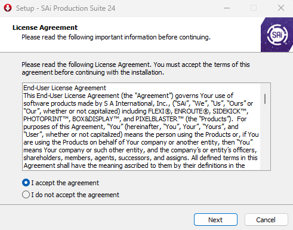Click the 'License Agreement' heading
This screenshot has height=230, width=293.
[45, 27]
